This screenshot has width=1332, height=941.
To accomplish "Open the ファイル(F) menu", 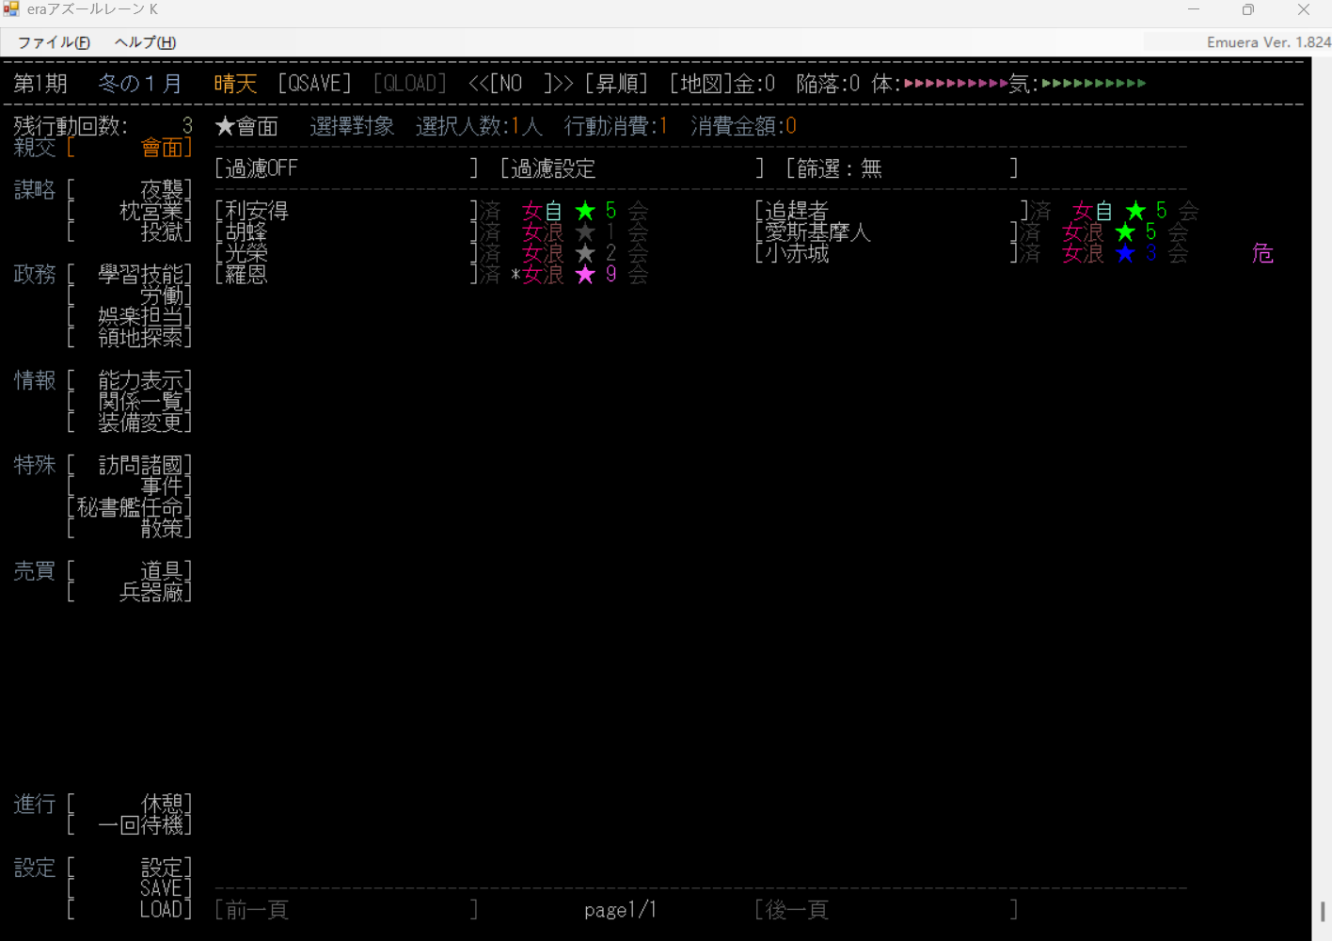I will pos(54,42).
